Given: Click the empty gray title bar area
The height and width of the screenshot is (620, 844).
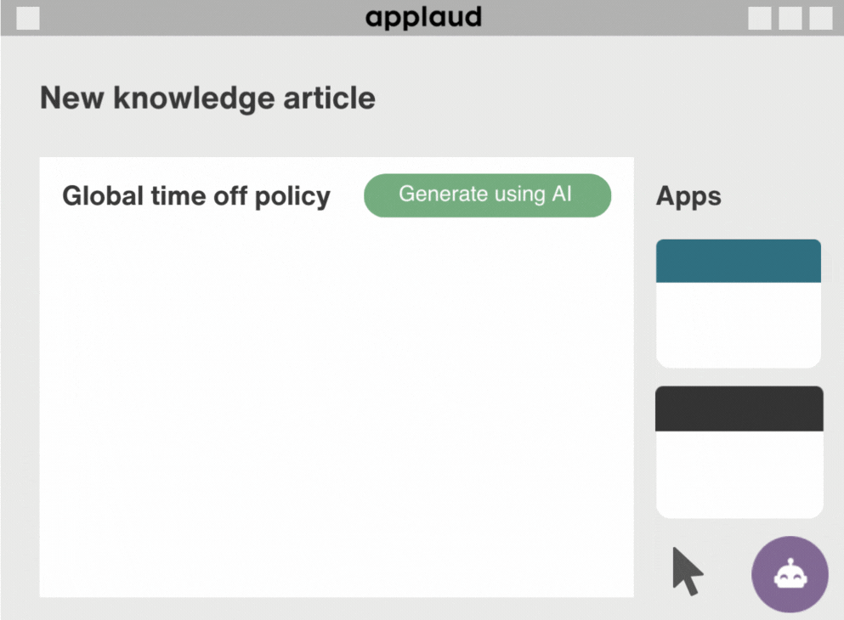Looking at the screenshot, I should click(x=614, y=19).
